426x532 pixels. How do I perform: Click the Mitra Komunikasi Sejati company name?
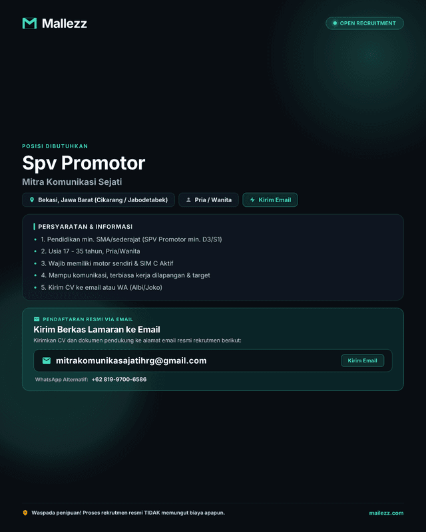[72, 182]
